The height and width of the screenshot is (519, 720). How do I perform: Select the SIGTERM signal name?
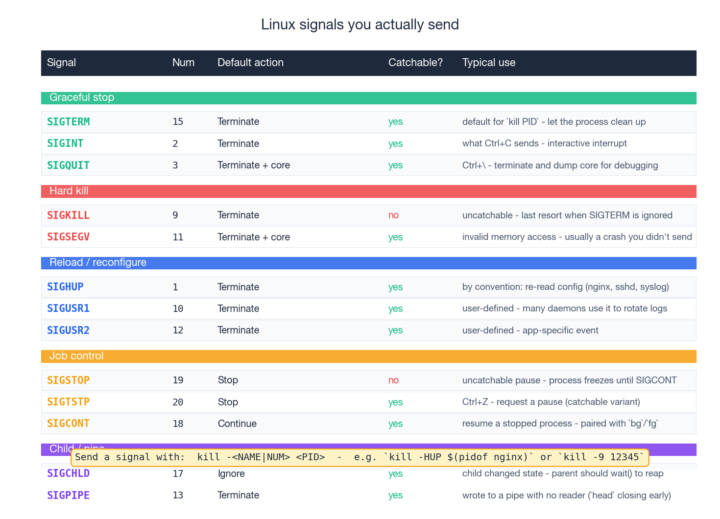(68, 122)
